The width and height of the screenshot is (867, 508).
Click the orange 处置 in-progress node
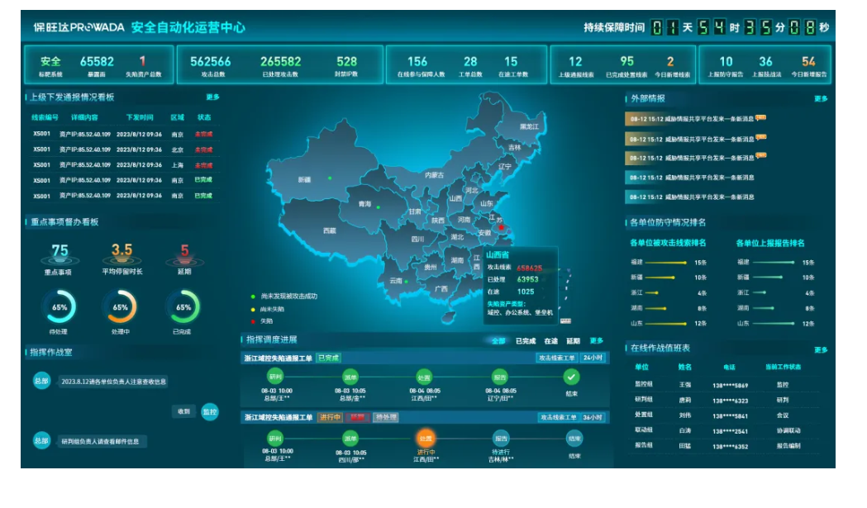(426, 439)
